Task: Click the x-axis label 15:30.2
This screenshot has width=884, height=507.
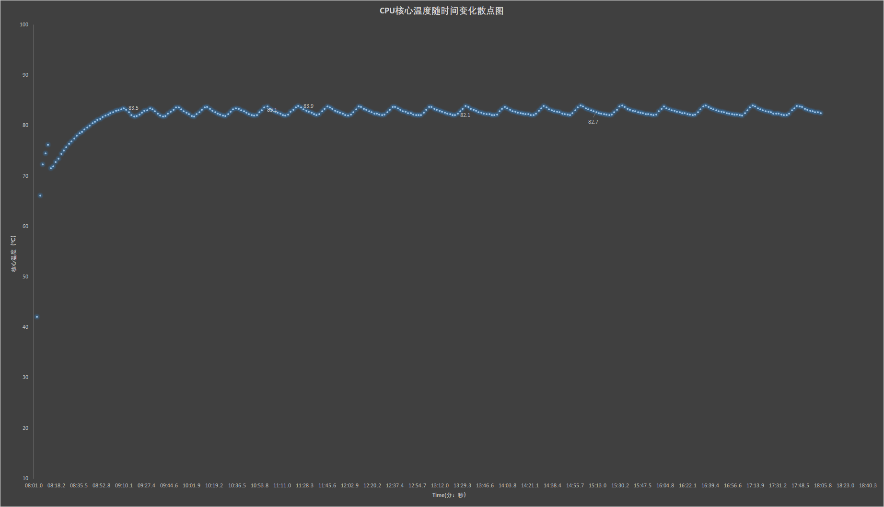Action: click(x=620, y=485)
